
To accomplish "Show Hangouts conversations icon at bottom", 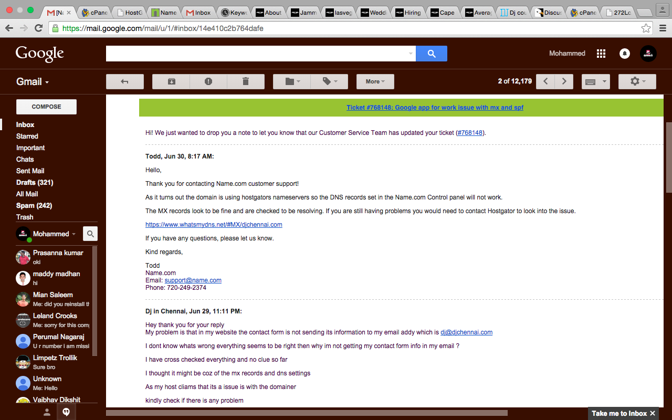I will pos(66,412).
